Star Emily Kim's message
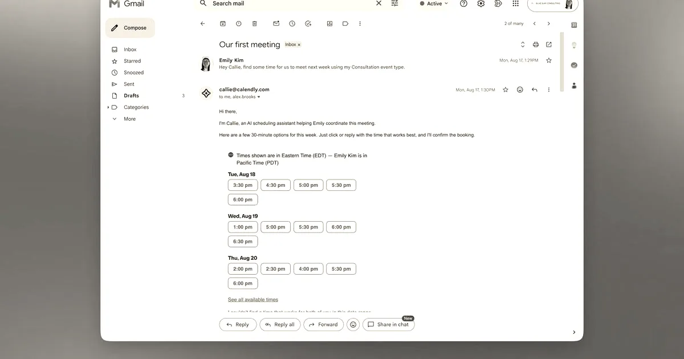The width and height of the screenshot is (684, 359). 548,60
